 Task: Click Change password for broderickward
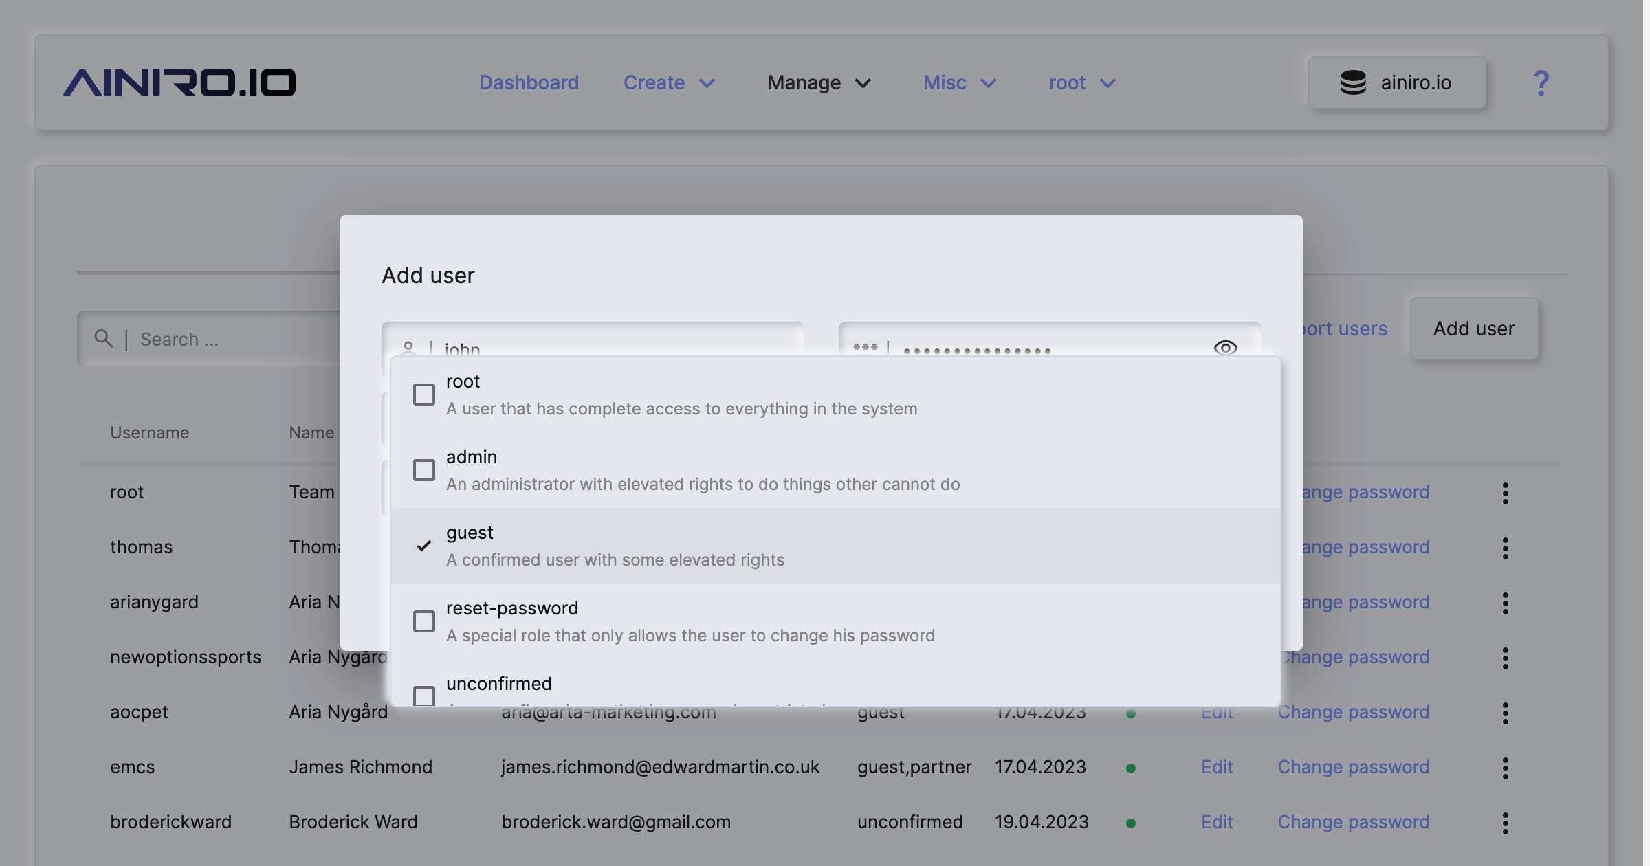[1353, 822]
